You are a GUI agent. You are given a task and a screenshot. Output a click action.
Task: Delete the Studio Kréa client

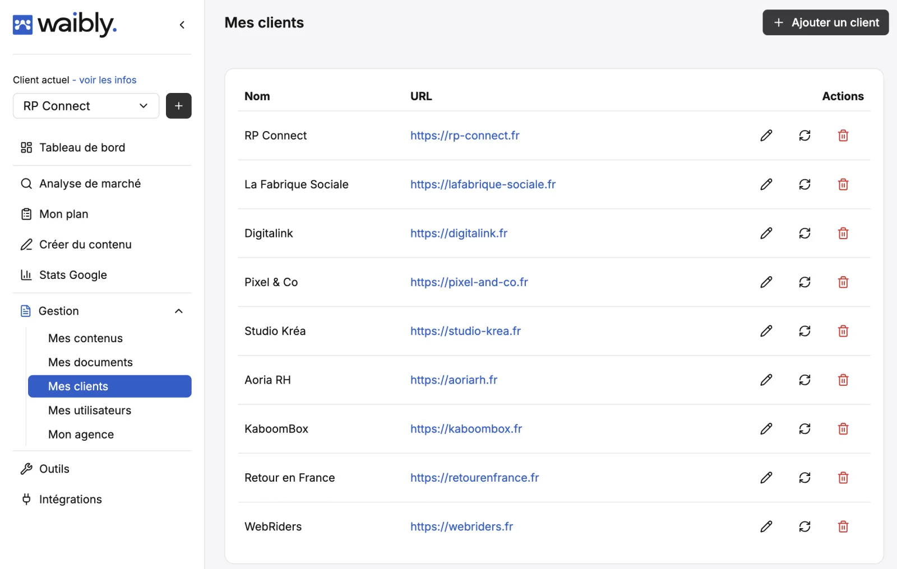click(x=843, y=331)
